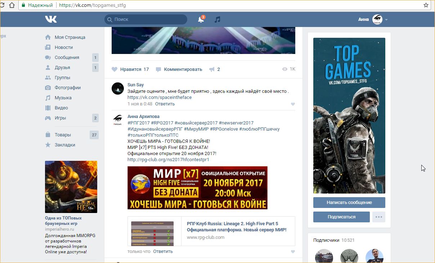Click Sun Say's avatar
The height and width of the screenshot is (263, 435).
[118, 89]
